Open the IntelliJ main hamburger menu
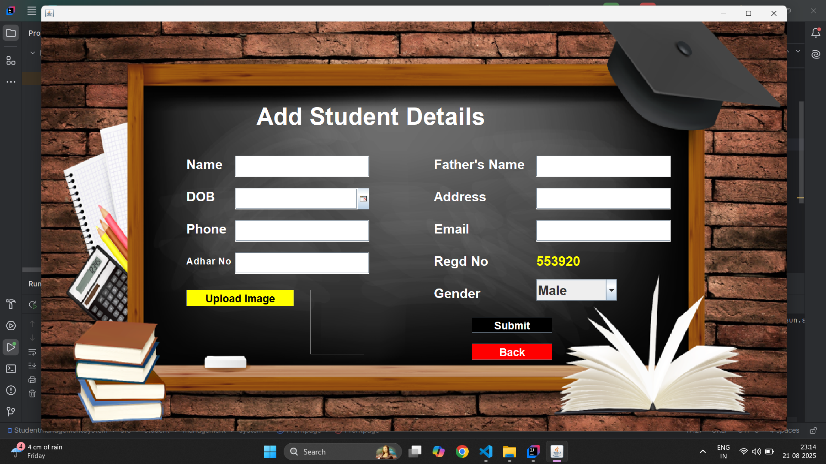 (x=31, y=11)
